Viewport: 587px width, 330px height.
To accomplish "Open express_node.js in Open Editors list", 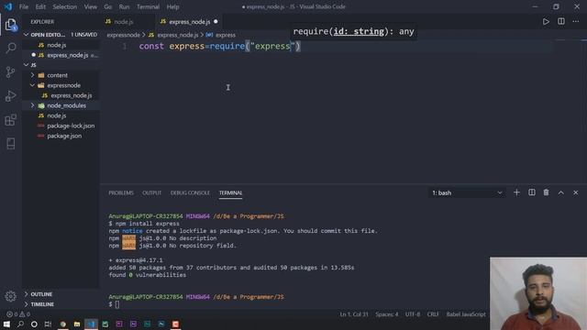I will pos(61,55).
